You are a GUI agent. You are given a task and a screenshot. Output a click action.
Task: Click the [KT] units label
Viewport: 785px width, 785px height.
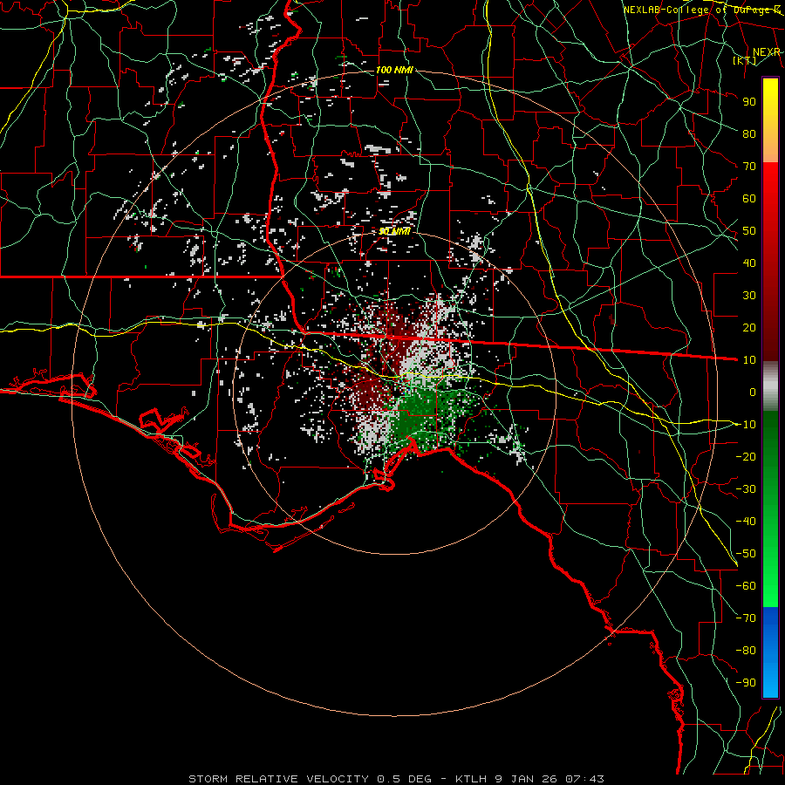tap(745, 60)
